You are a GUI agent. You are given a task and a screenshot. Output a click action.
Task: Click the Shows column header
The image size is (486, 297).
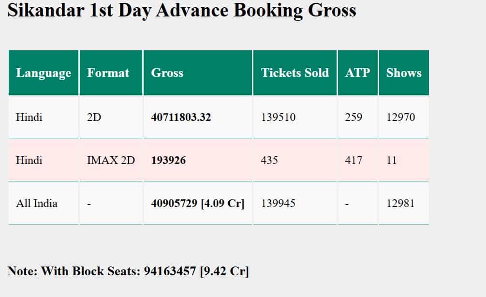(x=403, y=73)
